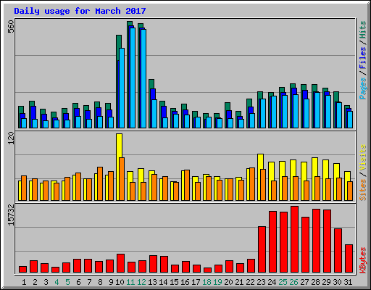Click the cyan Pages legend label

[363, 88]
